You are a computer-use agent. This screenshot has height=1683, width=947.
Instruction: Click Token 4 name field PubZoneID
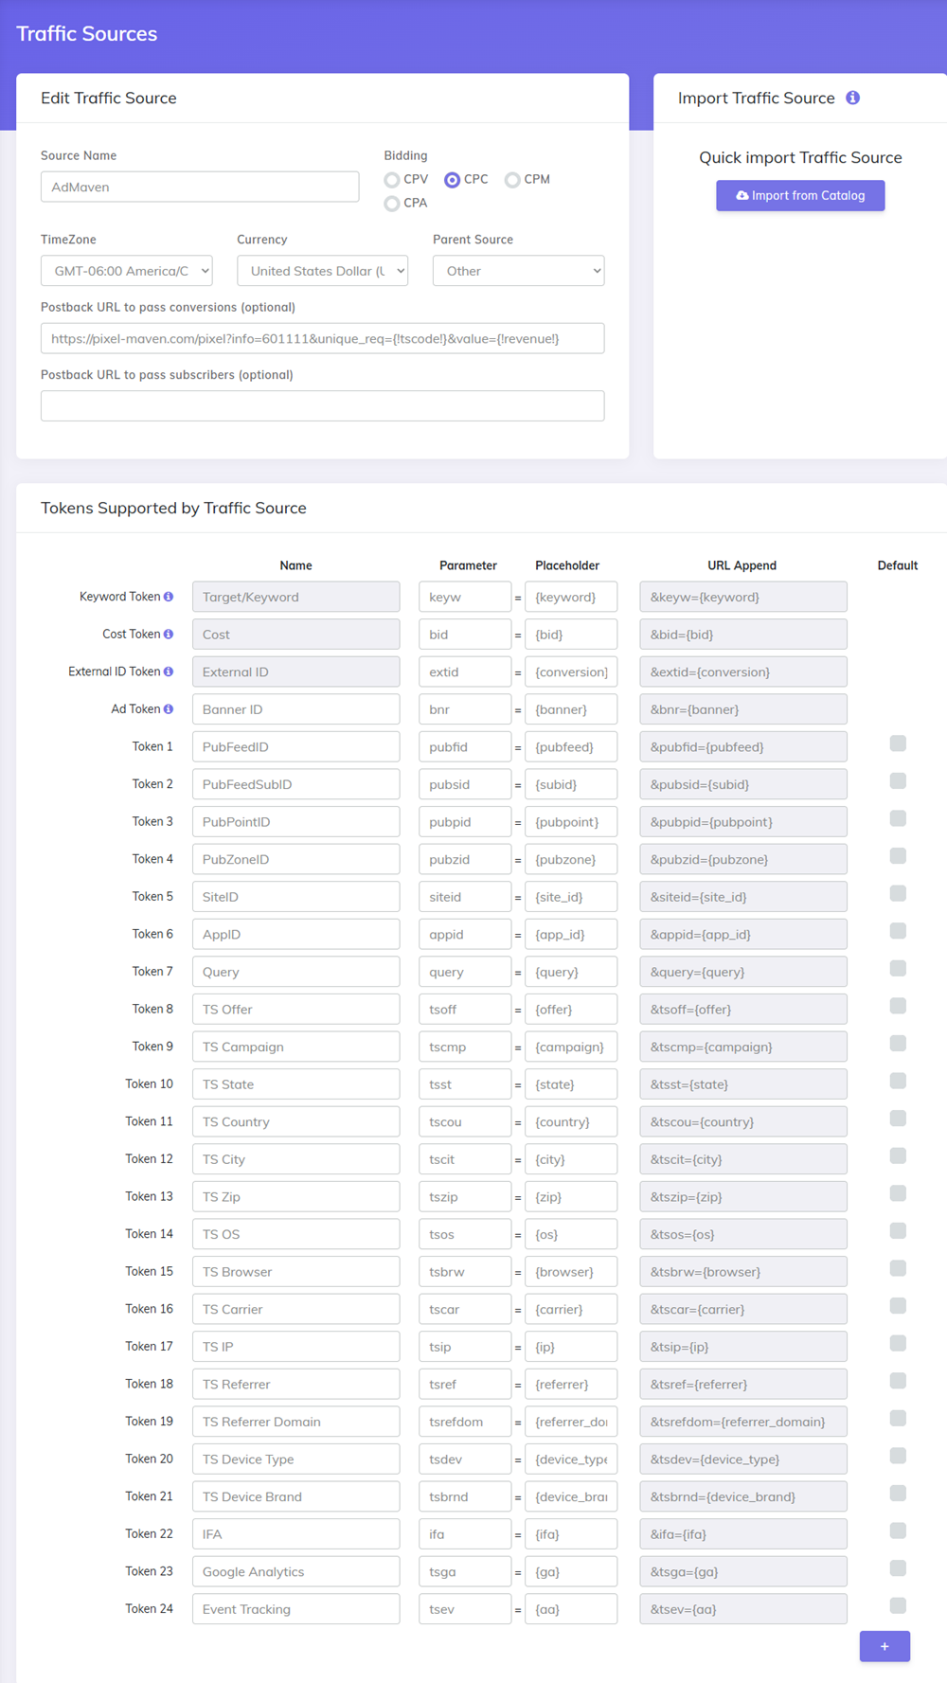(295, 859)
